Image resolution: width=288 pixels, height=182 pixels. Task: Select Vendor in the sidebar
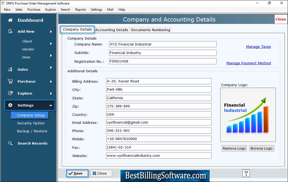28,49
